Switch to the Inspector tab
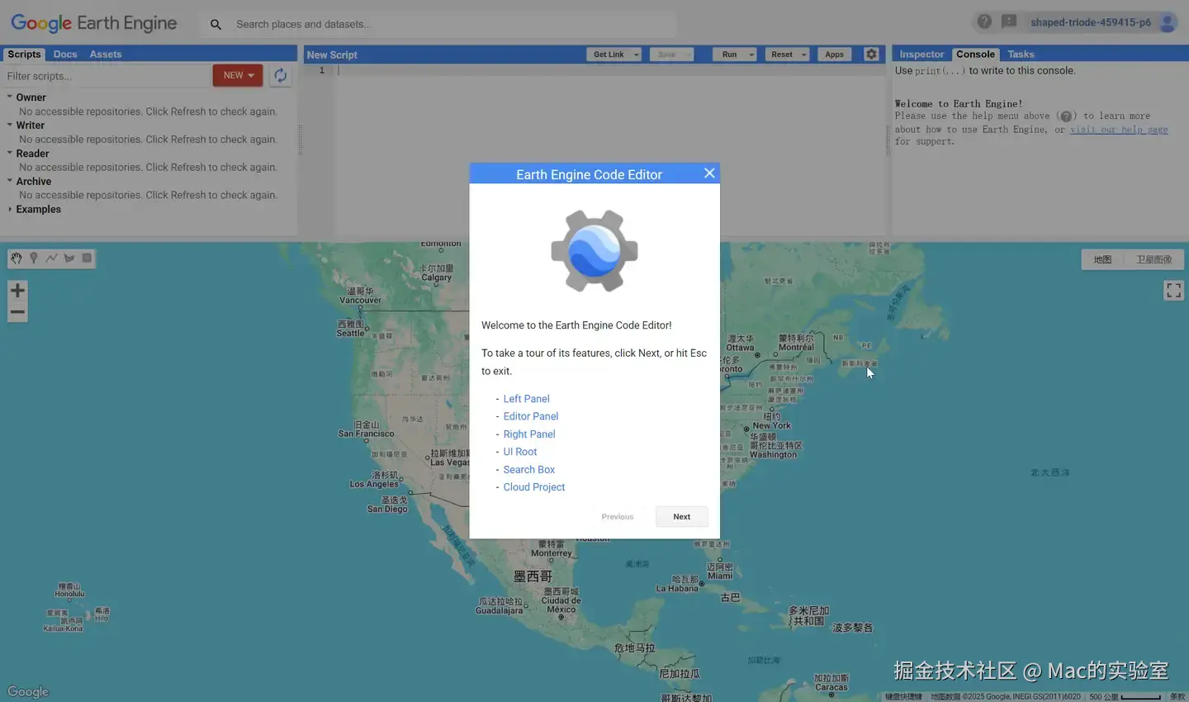 coord(921,55)
